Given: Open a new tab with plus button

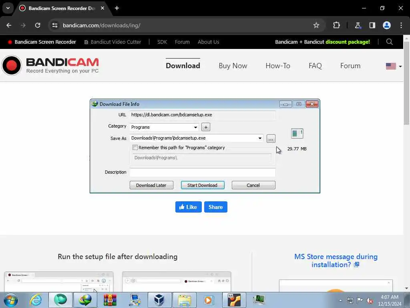Looking at the screenshot, I should 117,8.
